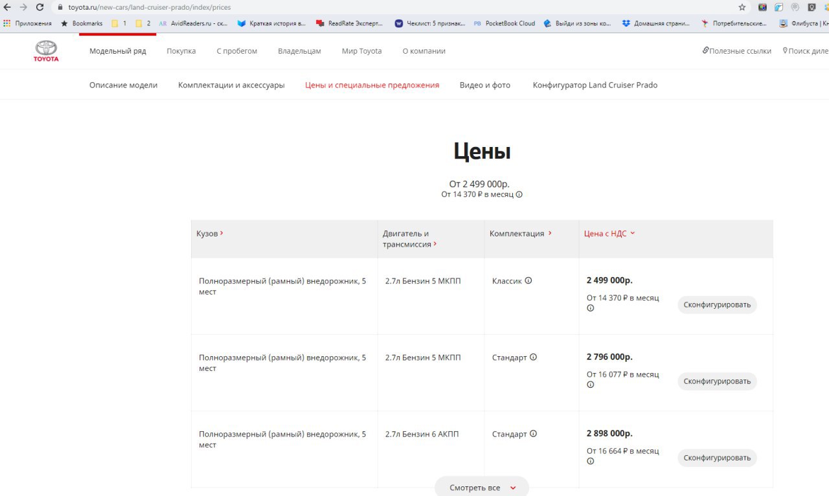Open the Bookmarks star folder
The image size is (829, 496).
tap(82, 23)
